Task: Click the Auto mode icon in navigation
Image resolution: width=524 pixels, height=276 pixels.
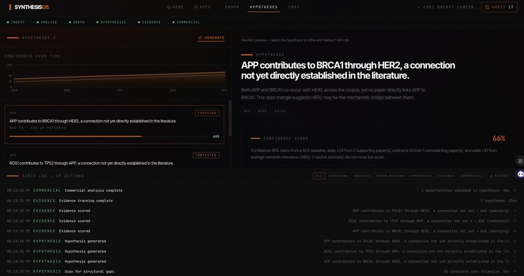Action: [x=196, y=7]
